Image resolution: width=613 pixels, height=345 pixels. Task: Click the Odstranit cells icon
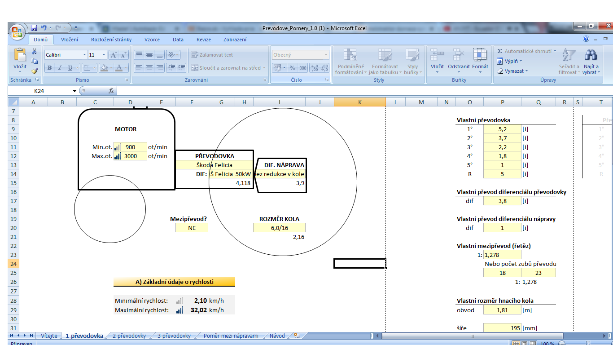[458, 55]
